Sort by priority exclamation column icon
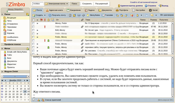Image resolution: width=175 pixels, height=103 pixels. [x=45, y=20]
